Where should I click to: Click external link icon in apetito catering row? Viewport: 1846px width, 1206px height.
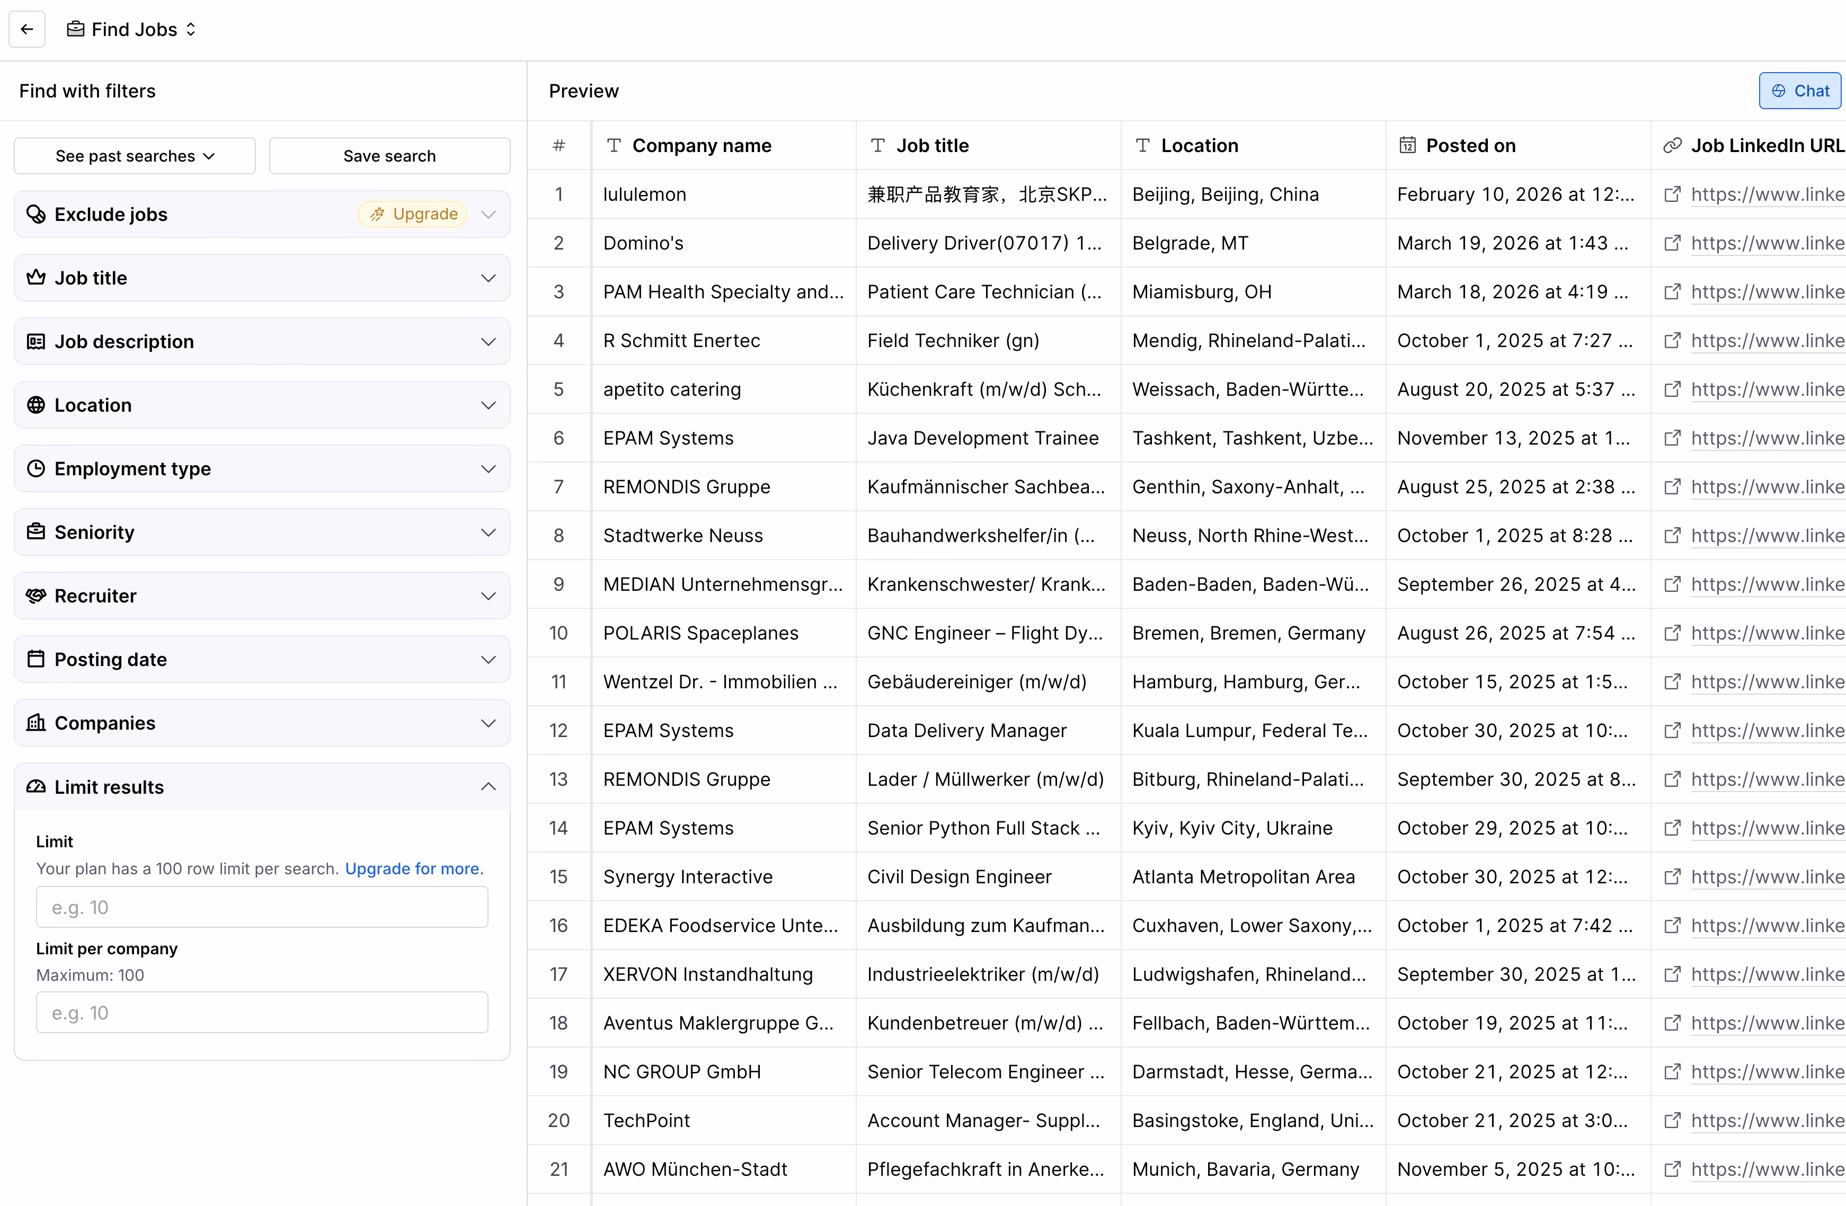click(1672, 389)
